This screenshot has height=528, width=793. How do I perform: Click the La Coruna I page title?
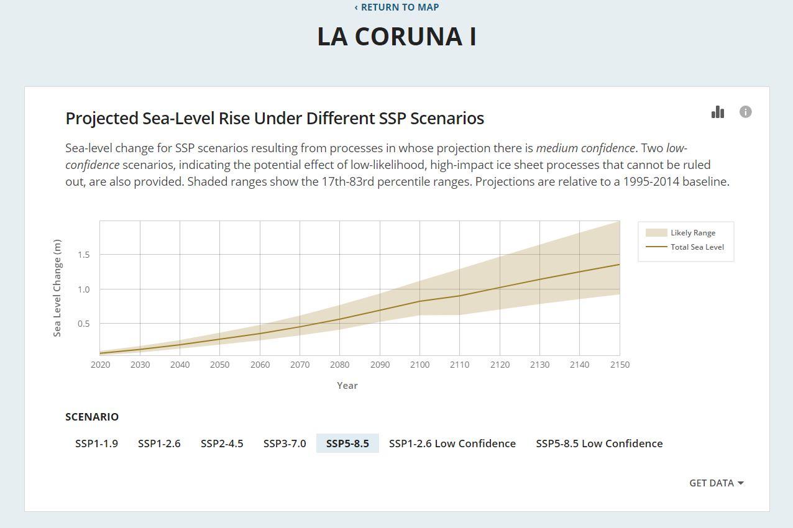point(396,36)
